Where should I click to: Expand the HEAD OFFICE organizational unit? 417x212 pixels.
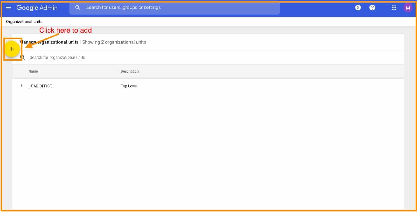click(22, 86)
